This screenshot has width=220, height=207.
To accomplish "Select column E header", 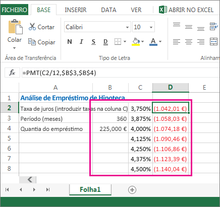I will pyautogui.click(x=204, y=88).
